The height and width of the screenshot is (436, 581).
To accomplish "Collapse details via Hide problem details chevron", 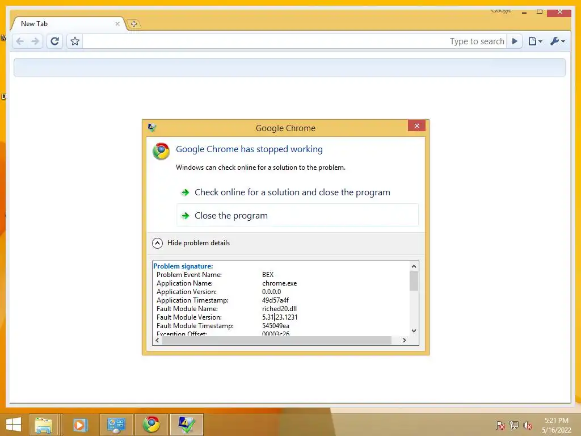I will pos(158,243).
